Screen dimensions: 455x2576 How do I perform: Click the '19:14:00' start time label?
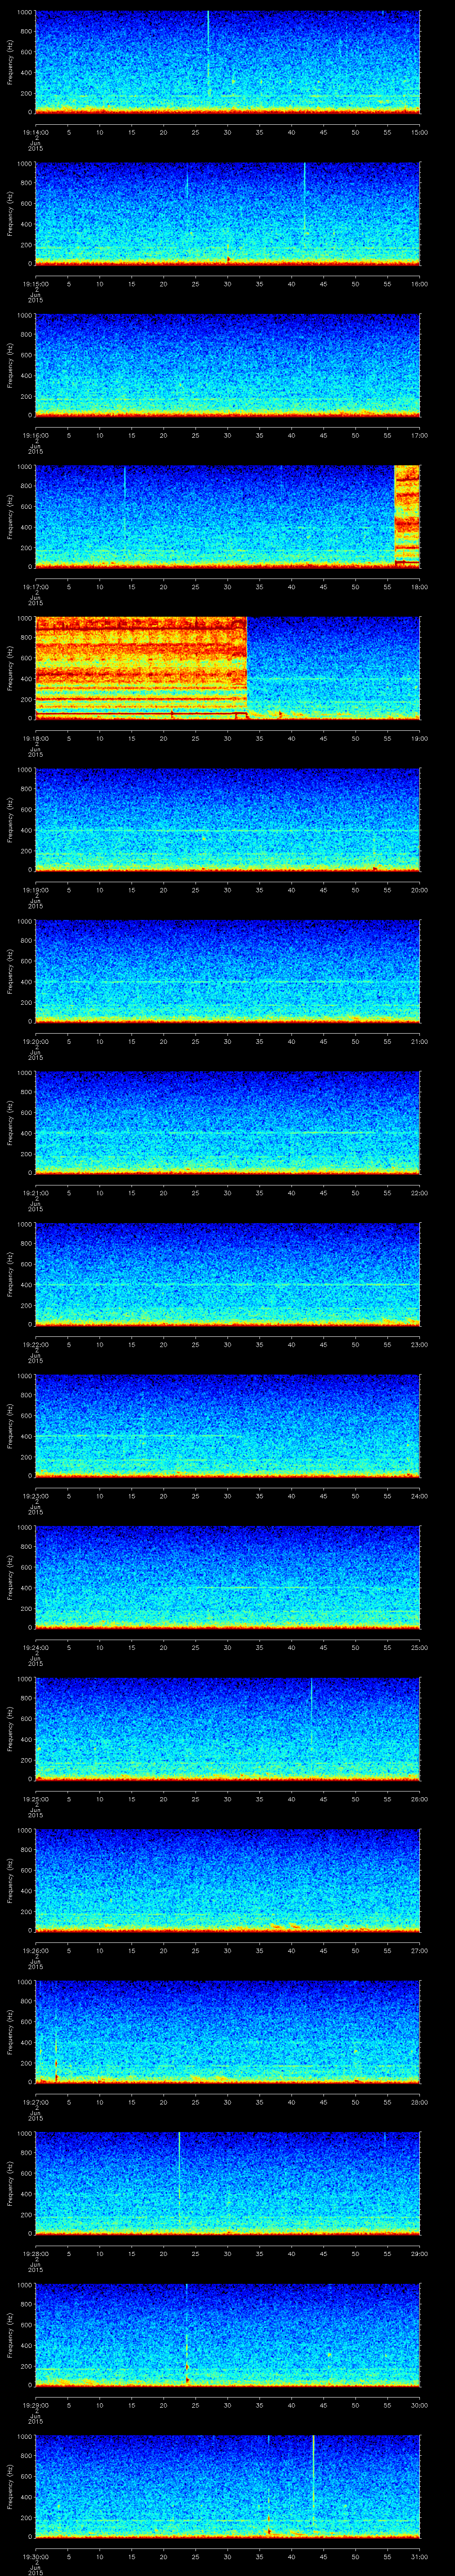(x=35, y=131)
